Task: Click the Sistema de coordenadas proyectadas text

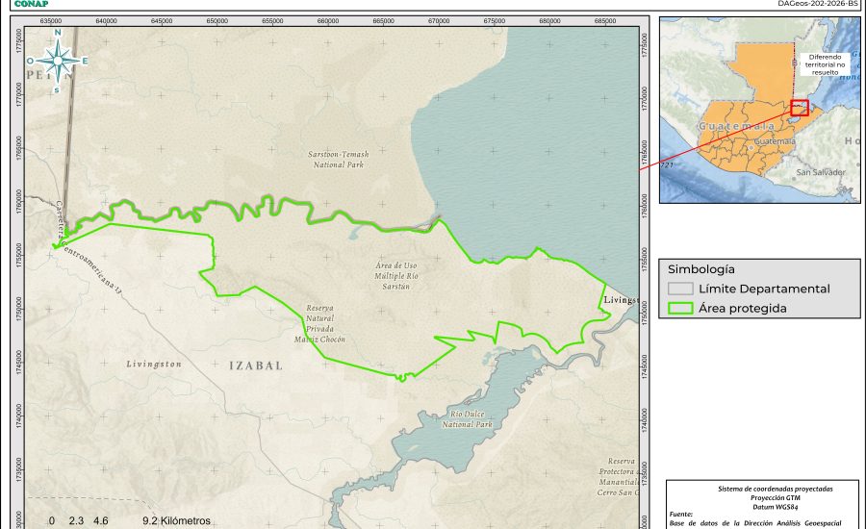Action: tap(762, 489)
